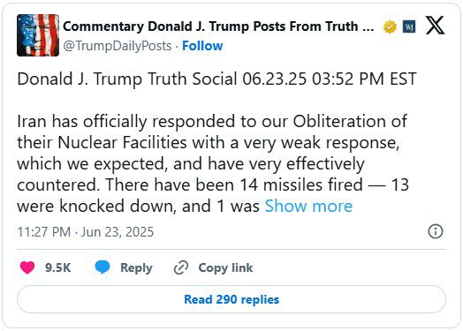Click the WJ affiliation badge
This screenshot has height=331, width=463.
[409, 26]
